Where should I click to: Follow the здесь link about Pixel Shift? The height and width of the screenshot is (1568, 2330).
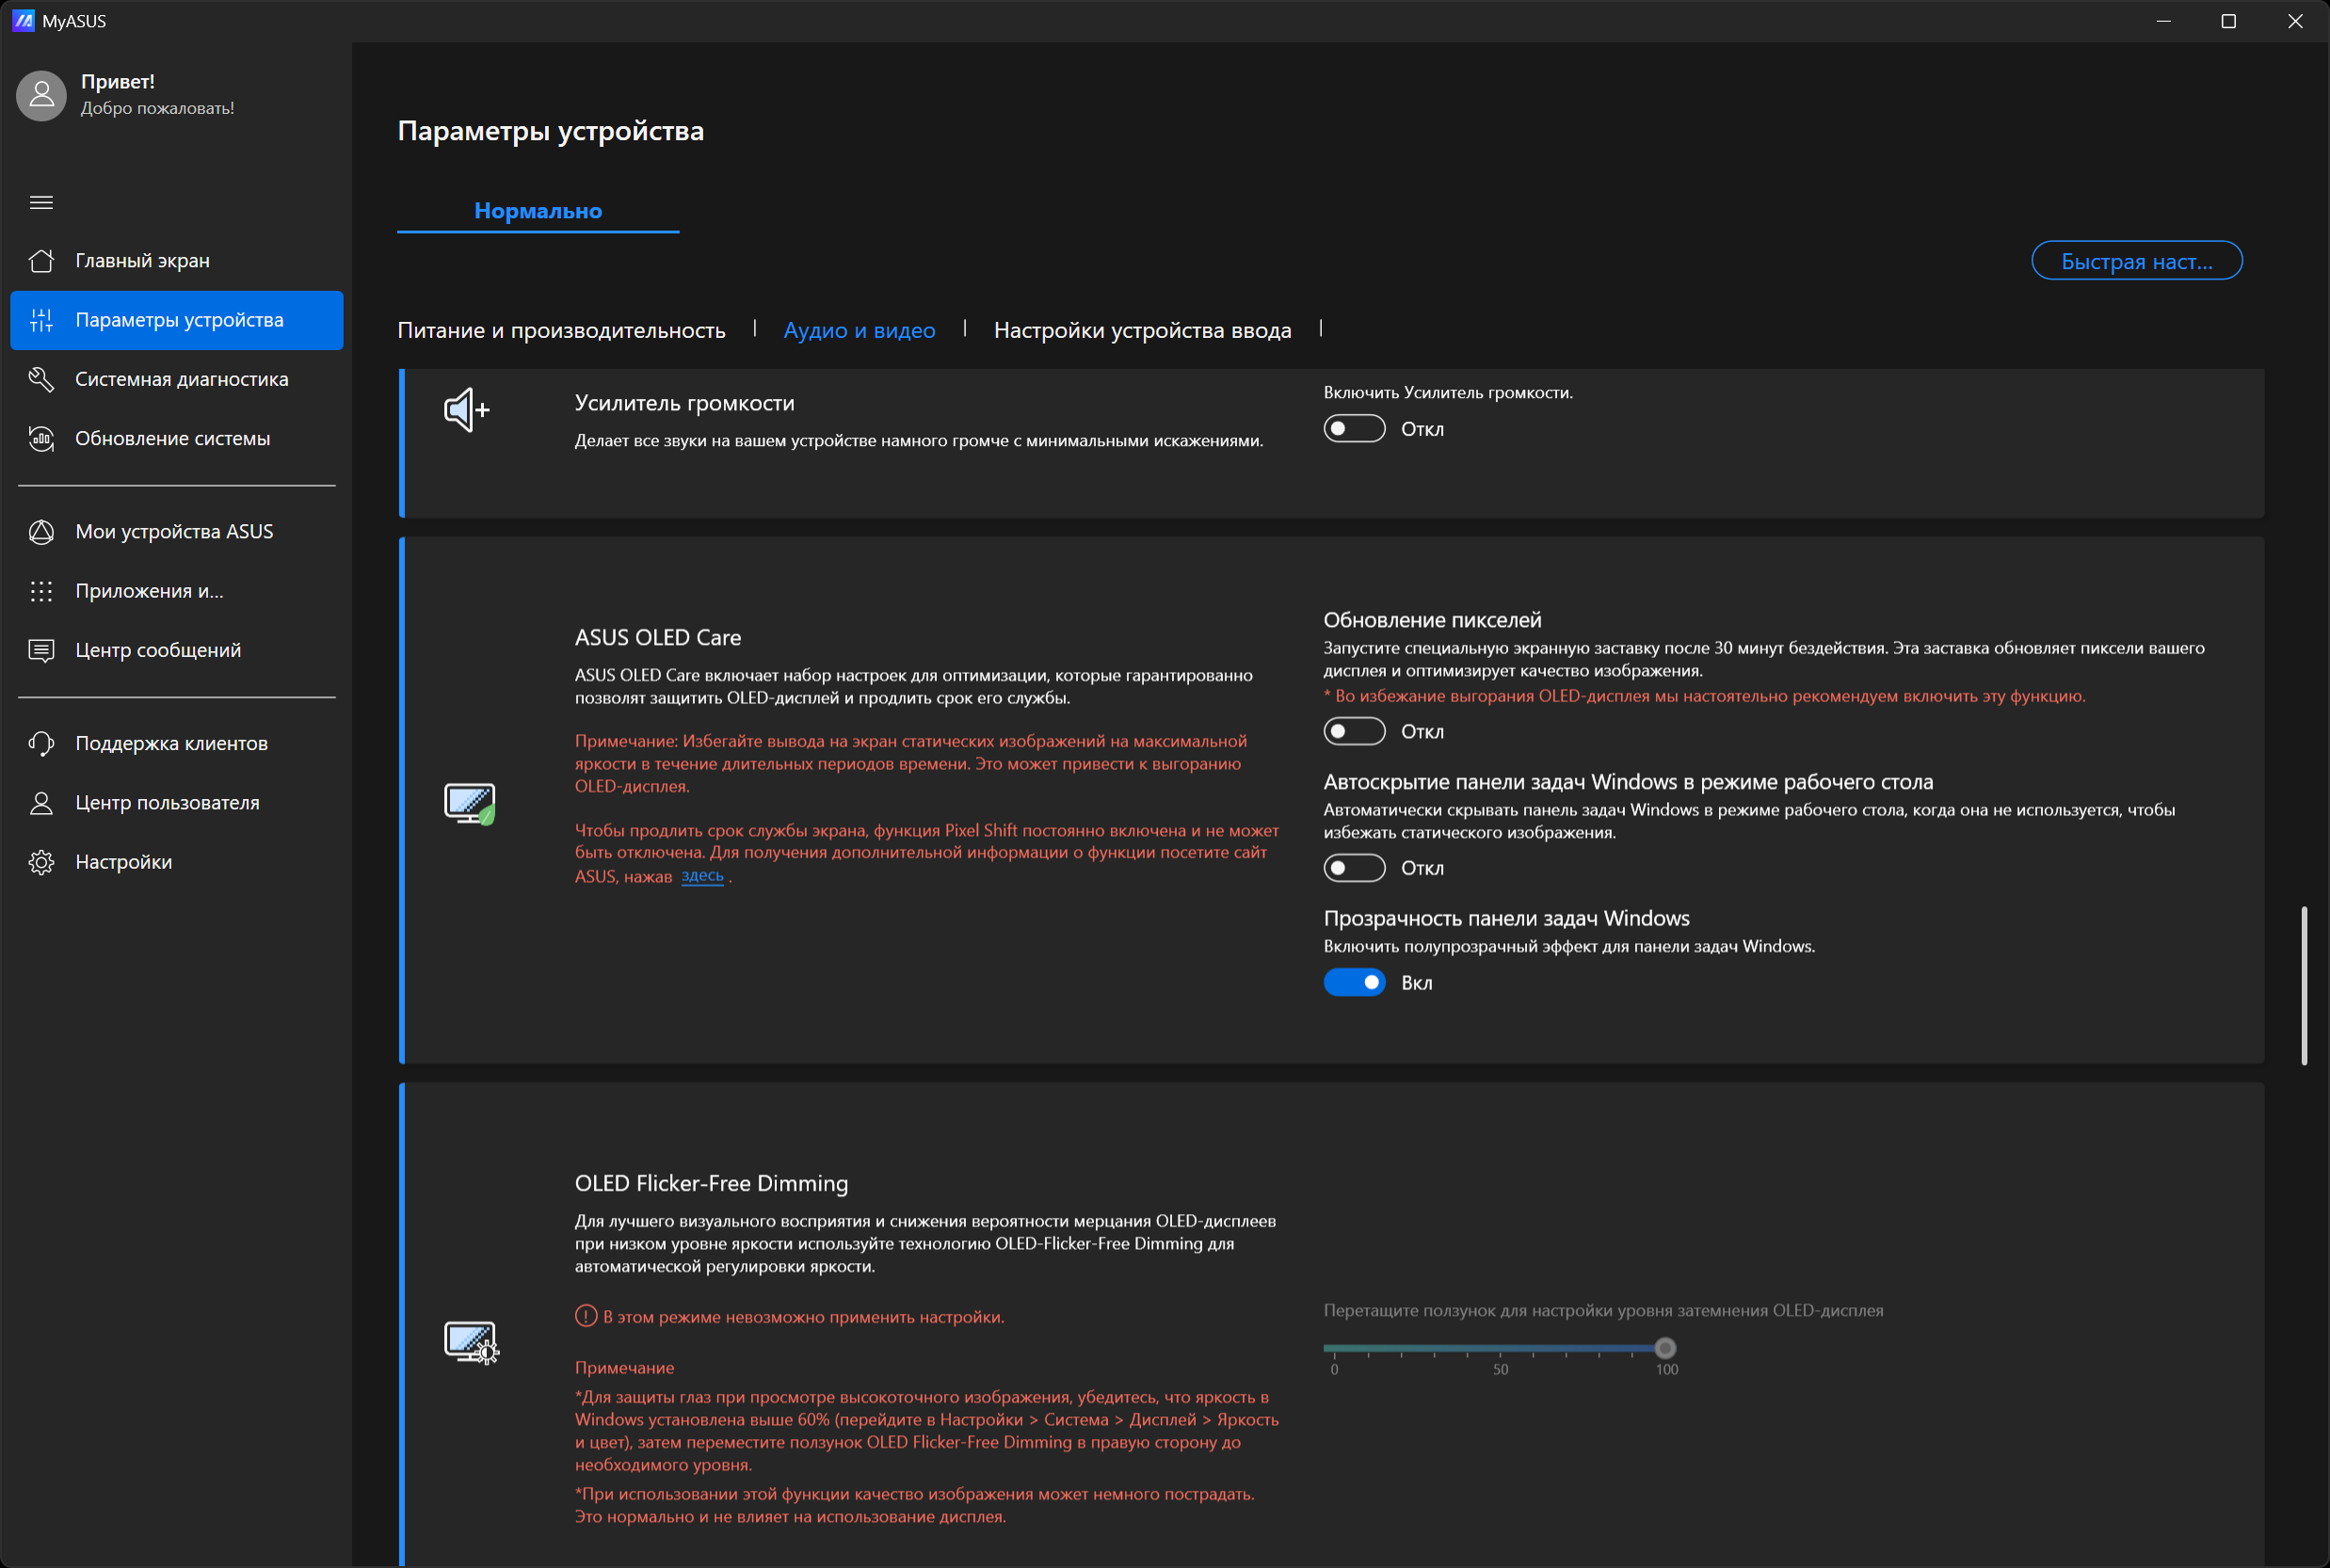point(702,876)
